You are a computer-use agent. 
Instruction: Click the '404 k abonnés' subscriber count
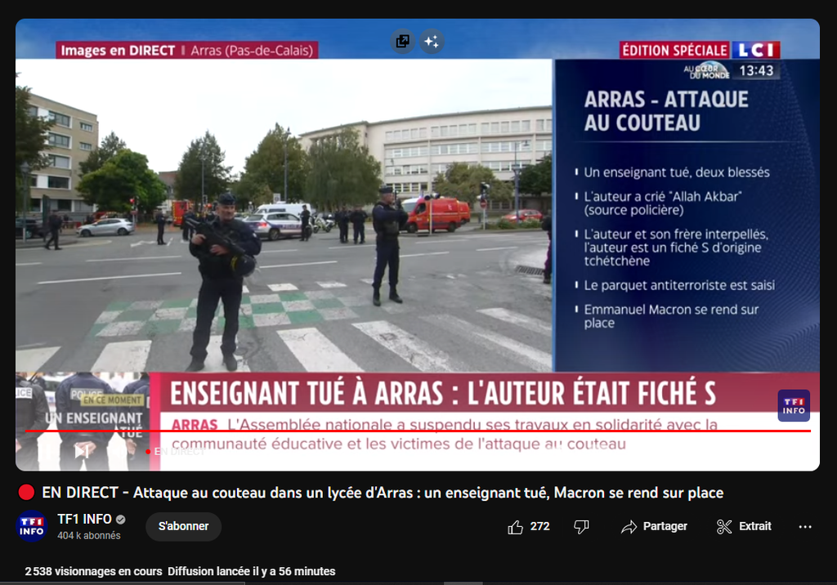[89, 535]
